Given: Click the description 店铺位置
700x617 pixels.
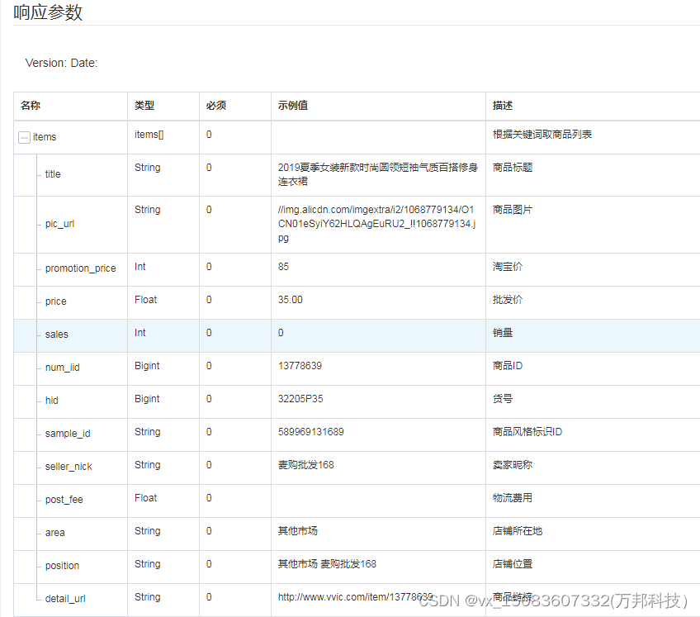Looking at the screenshot, I should coord(513,564).
